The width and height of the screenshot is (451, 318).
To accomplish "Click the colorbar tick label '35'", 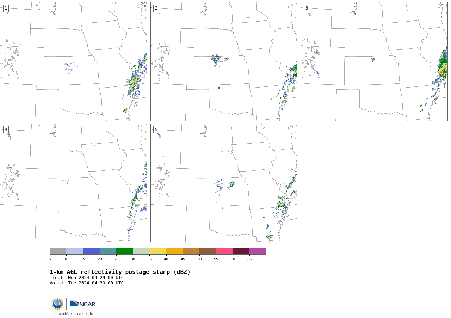I will point(149,259).
